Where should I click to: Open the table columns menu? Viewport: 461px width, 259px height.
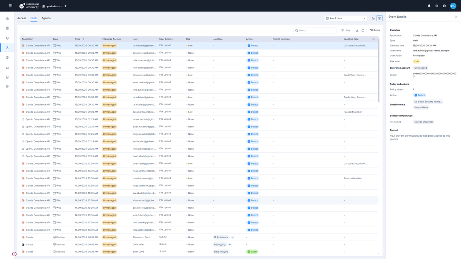tap(373, 39)
